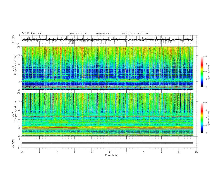Viewport: 221px width, 171px height.
Task: Click the time axis tick label "2"
Action: (x=57, y=152)
